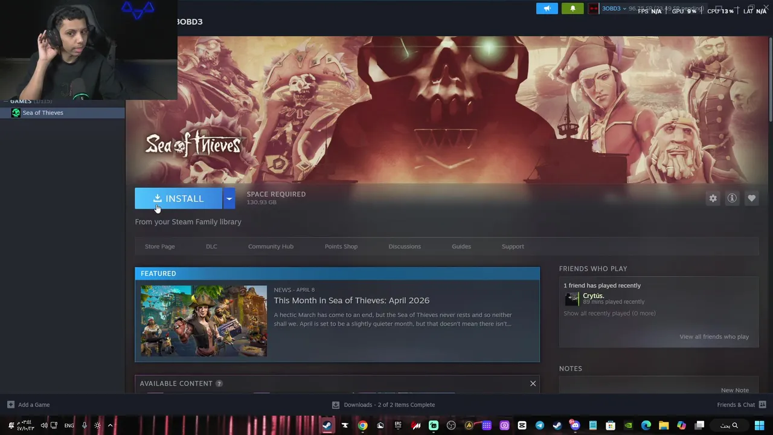This screenshot has width=773, height=435.
Task: Open Telegram from the taskbar
Action: pyautogui.click(x=540, y=426)
